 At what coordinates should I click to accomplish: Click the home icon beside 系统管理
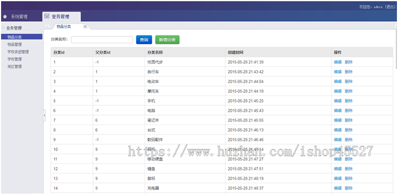click(x=5, y=17)
